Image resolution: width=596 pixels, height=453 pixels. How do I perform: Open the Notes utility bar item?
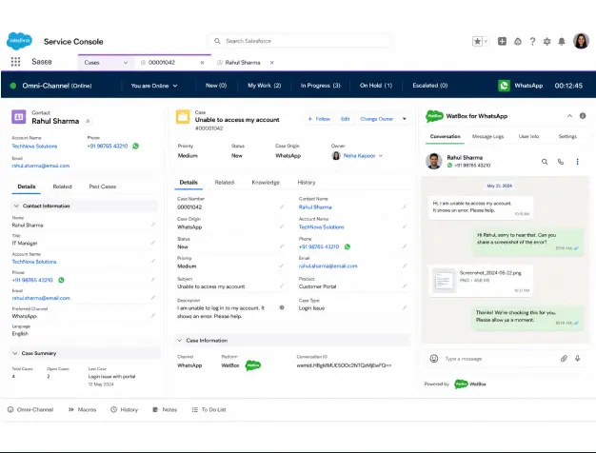pos(165,409)
